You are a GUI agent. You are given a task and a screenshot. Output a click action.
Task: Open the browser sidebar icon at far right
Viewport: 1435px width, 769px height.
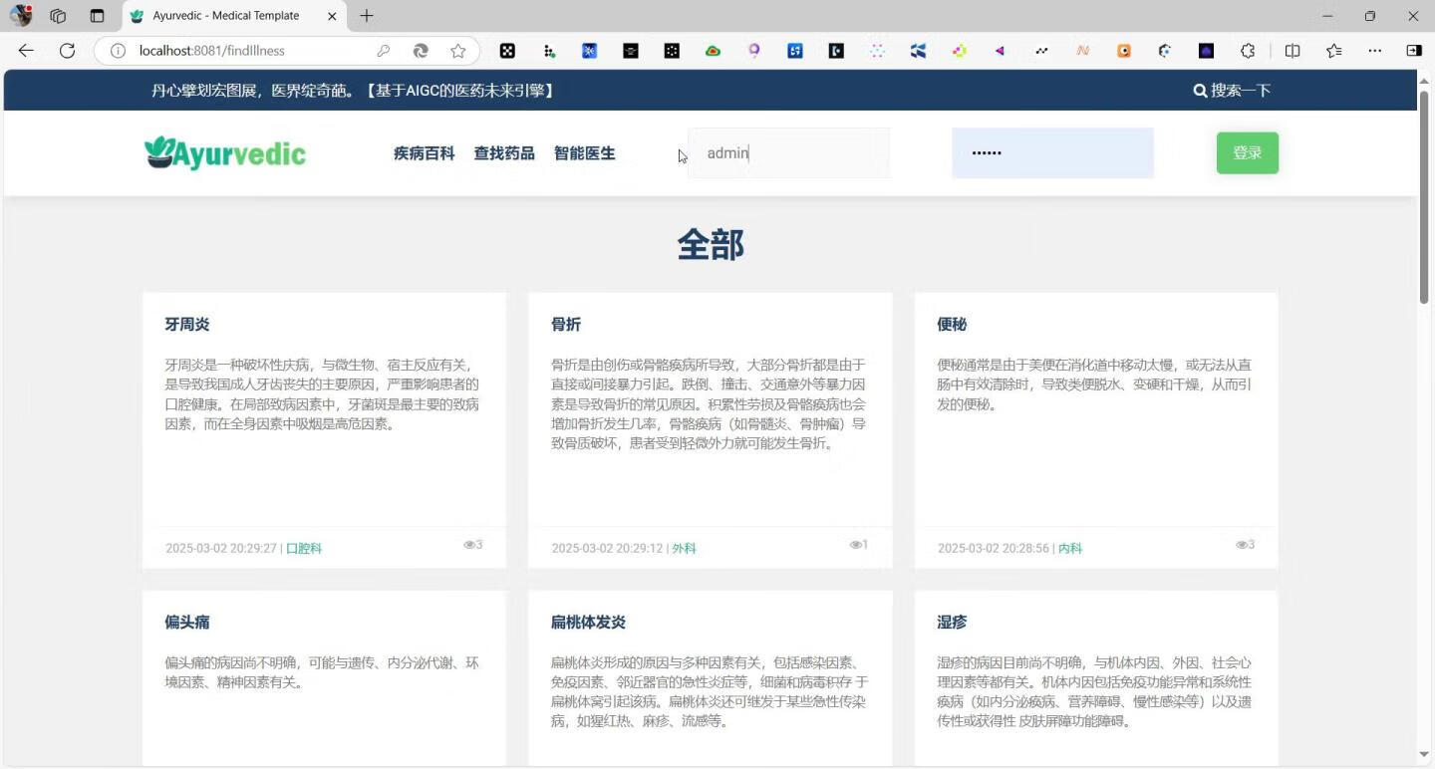click(1414, 51)
